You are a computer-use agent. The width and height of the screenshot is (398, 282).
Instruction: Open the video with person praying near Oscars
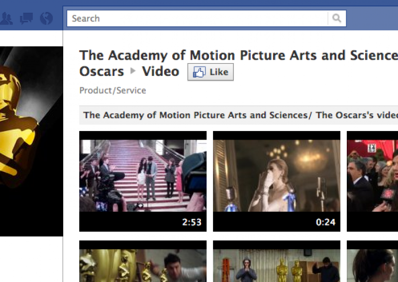277,261
